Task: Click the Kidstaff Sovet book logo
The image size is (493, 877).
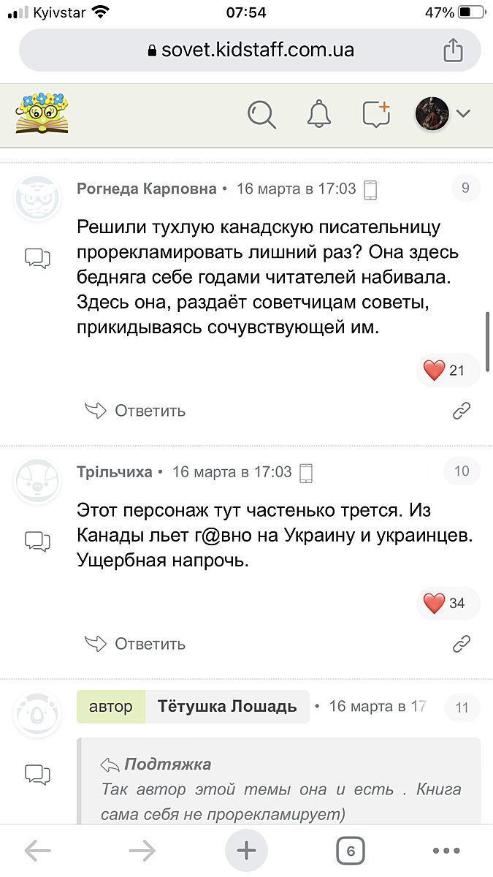Action: pyautogui.click(x=42, y=113)
